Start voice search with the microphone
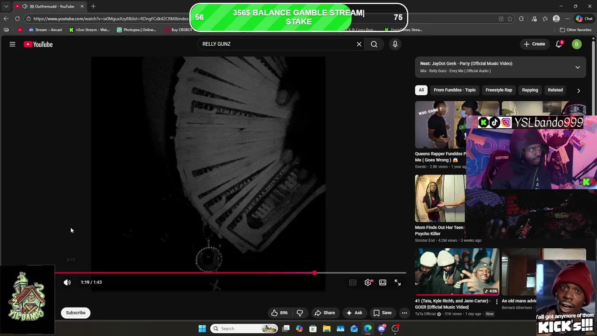597x336 pixels. pyautogui.click(x=395, y=44)
